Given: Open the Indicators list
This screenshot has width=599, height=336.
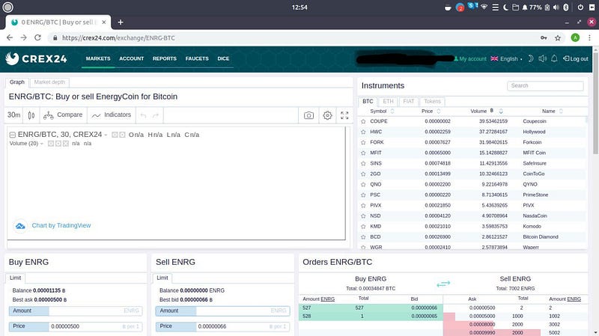Looking at the screenshot, I should (x=112, y=115).
